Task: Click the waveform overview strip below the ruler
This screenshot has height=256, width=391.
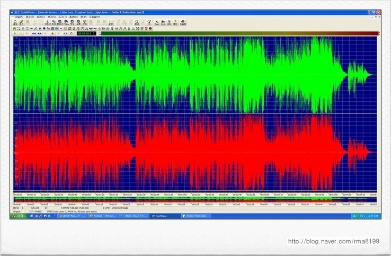Action: pos(195,199)
